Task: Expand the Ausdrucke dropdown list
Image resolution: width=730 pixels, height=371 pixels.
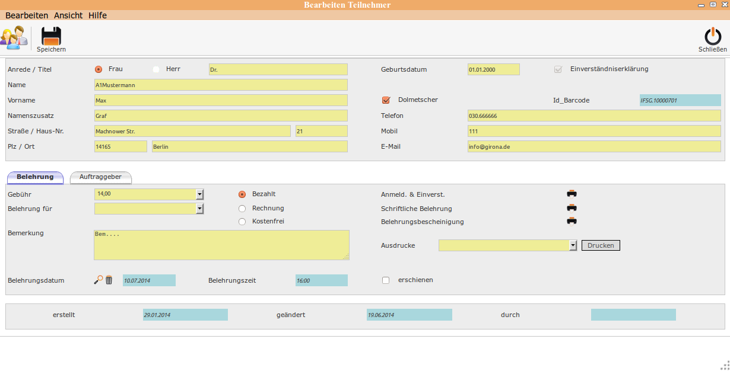Action: (573, 245)
